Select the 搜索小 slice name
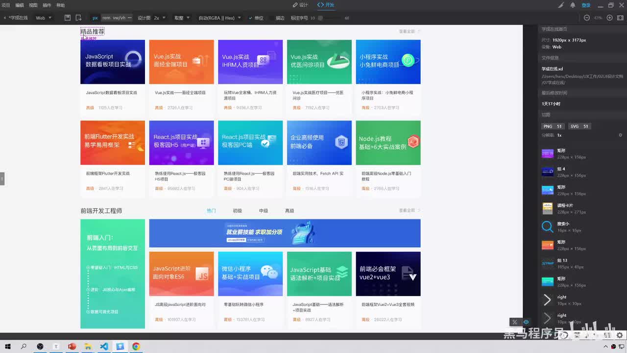 tap(563, 224)
